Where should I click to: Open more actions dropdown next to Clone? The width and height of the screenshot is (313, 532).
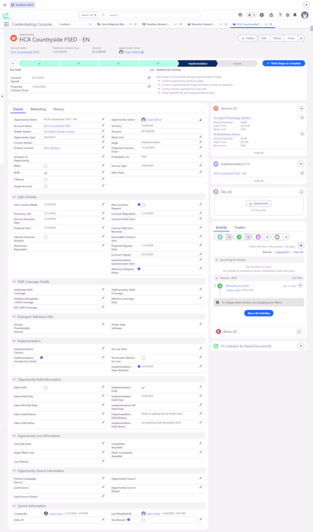click(x=301, y=38)
